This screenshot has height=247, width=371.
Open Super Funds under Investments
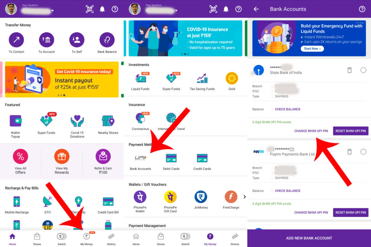[171, 78]
